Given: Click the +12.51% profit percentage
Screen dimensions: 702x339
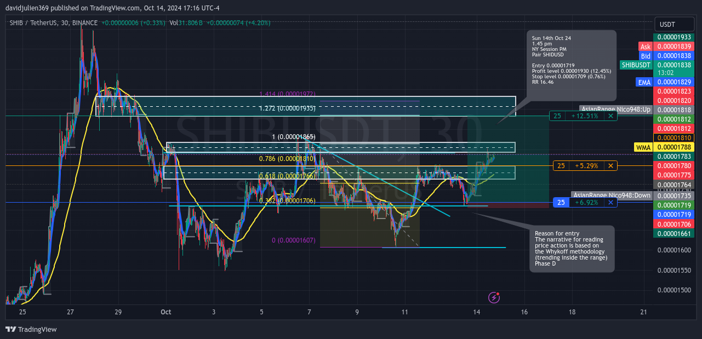Looking at the screenshot, I should [x=585, y=116].
